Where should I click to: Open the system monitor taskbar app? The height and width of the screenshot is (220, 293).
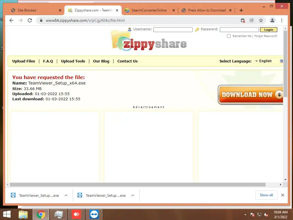(59, 214)
